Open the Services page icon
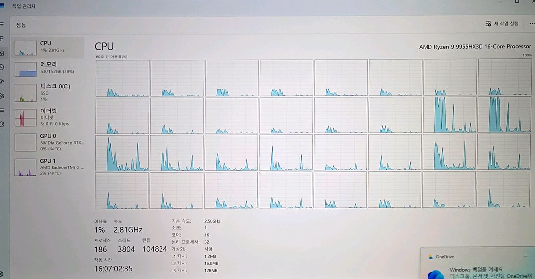The image size is (535, 279). (x=2, y=124)
